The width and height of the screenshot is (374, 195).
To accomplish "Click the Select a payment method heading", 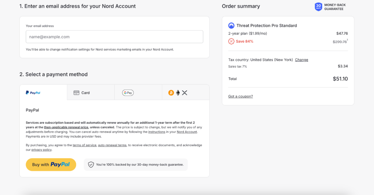I will coord(53,74).
